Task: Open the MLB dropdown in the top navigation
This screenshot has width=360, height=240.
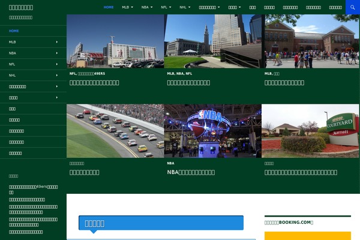Action: coord(127,7)
